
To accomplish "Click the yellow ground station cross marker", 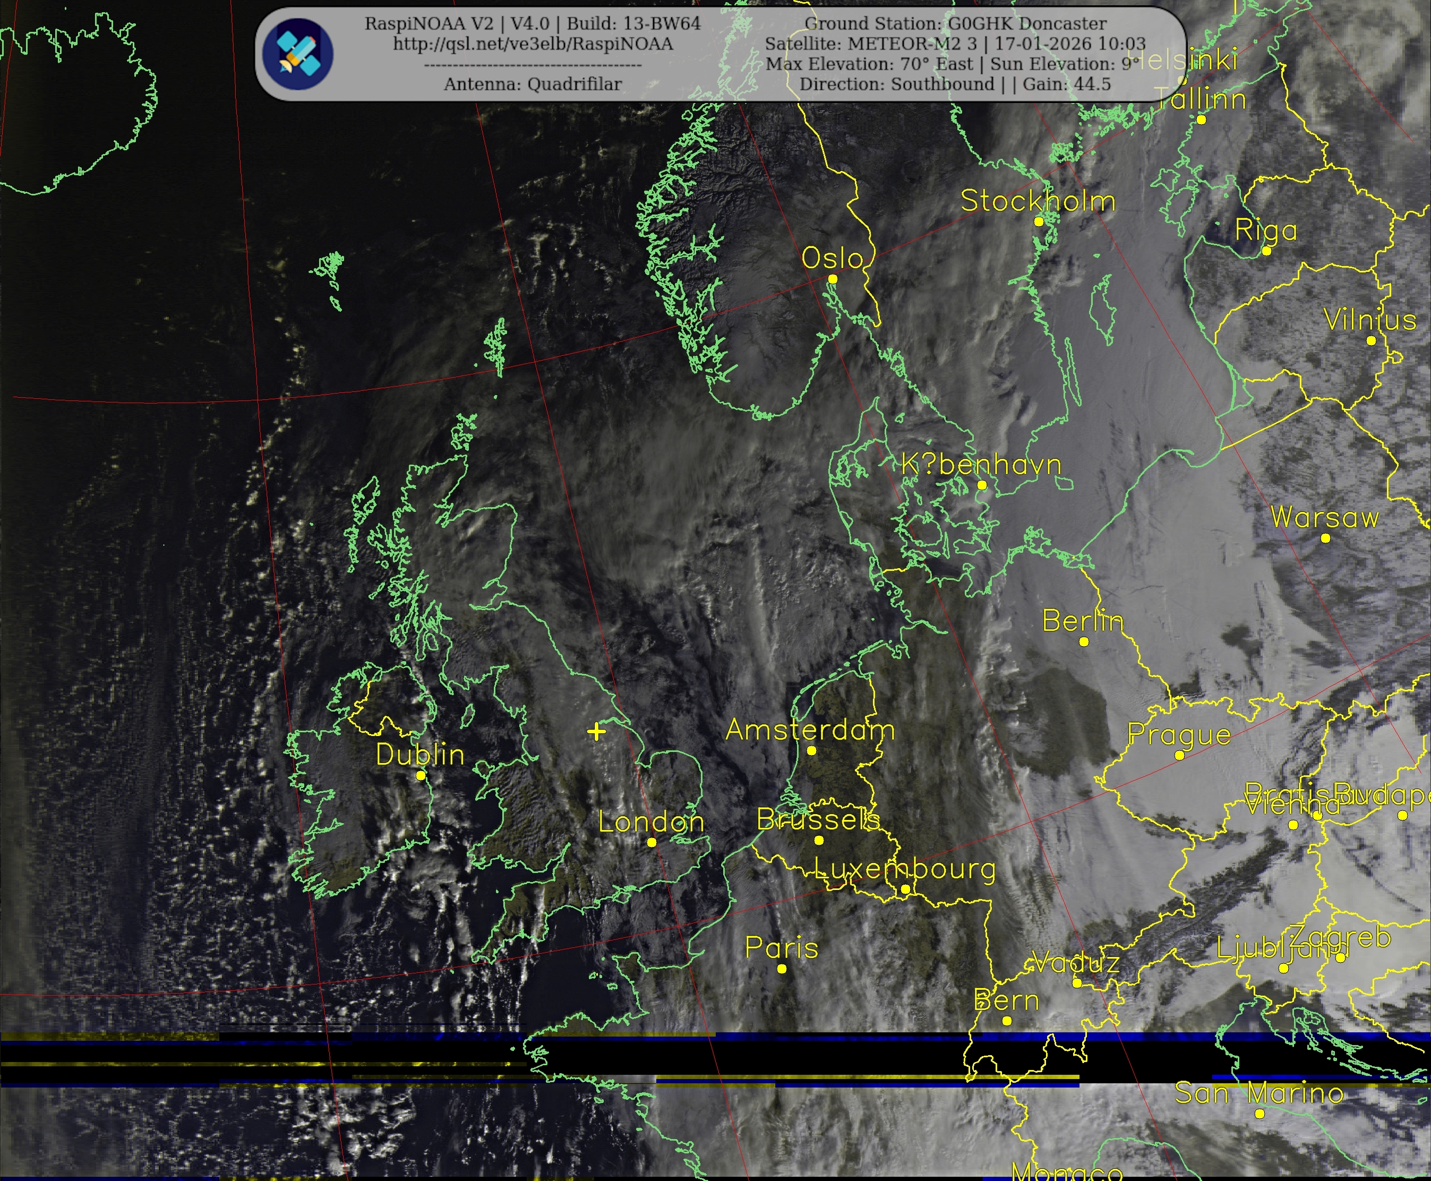I will (x=596, y=732).
